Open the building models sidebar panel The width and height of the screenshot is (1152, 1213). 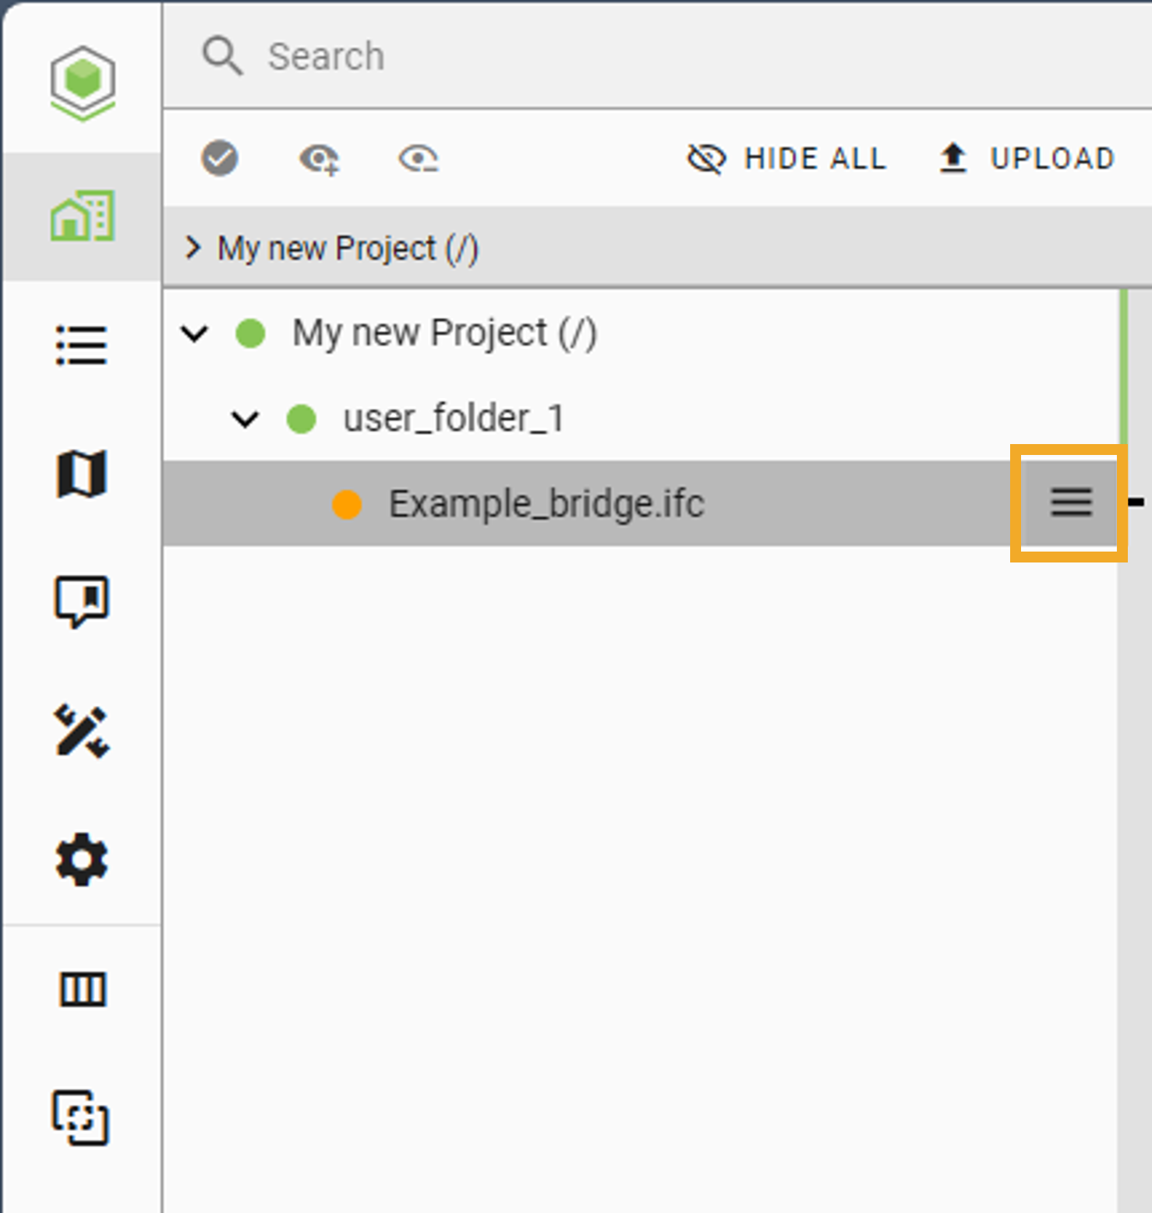83,216
